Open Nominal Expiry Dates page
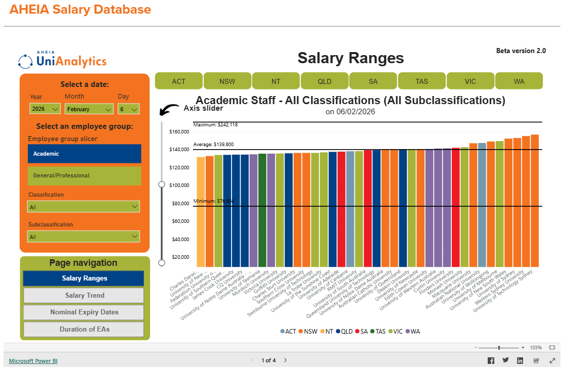 coord(84,312)
